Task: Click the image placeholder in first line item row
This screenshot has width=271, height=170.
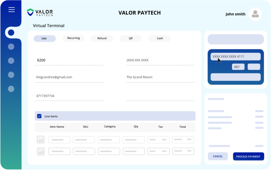Action: [x=40, y=140]
